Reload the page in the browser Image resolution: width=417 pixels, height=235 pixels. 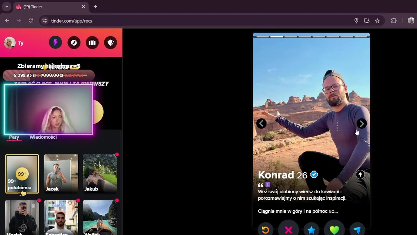point(31,21)
